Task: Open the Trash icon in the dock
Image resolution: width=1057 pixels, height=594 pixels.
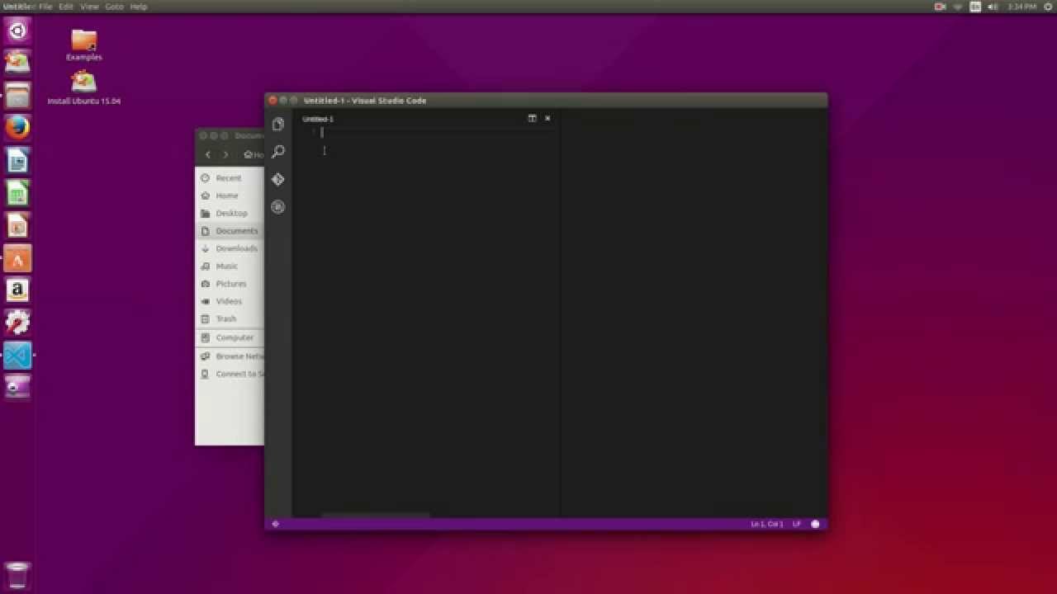Action: coord(17,575)
